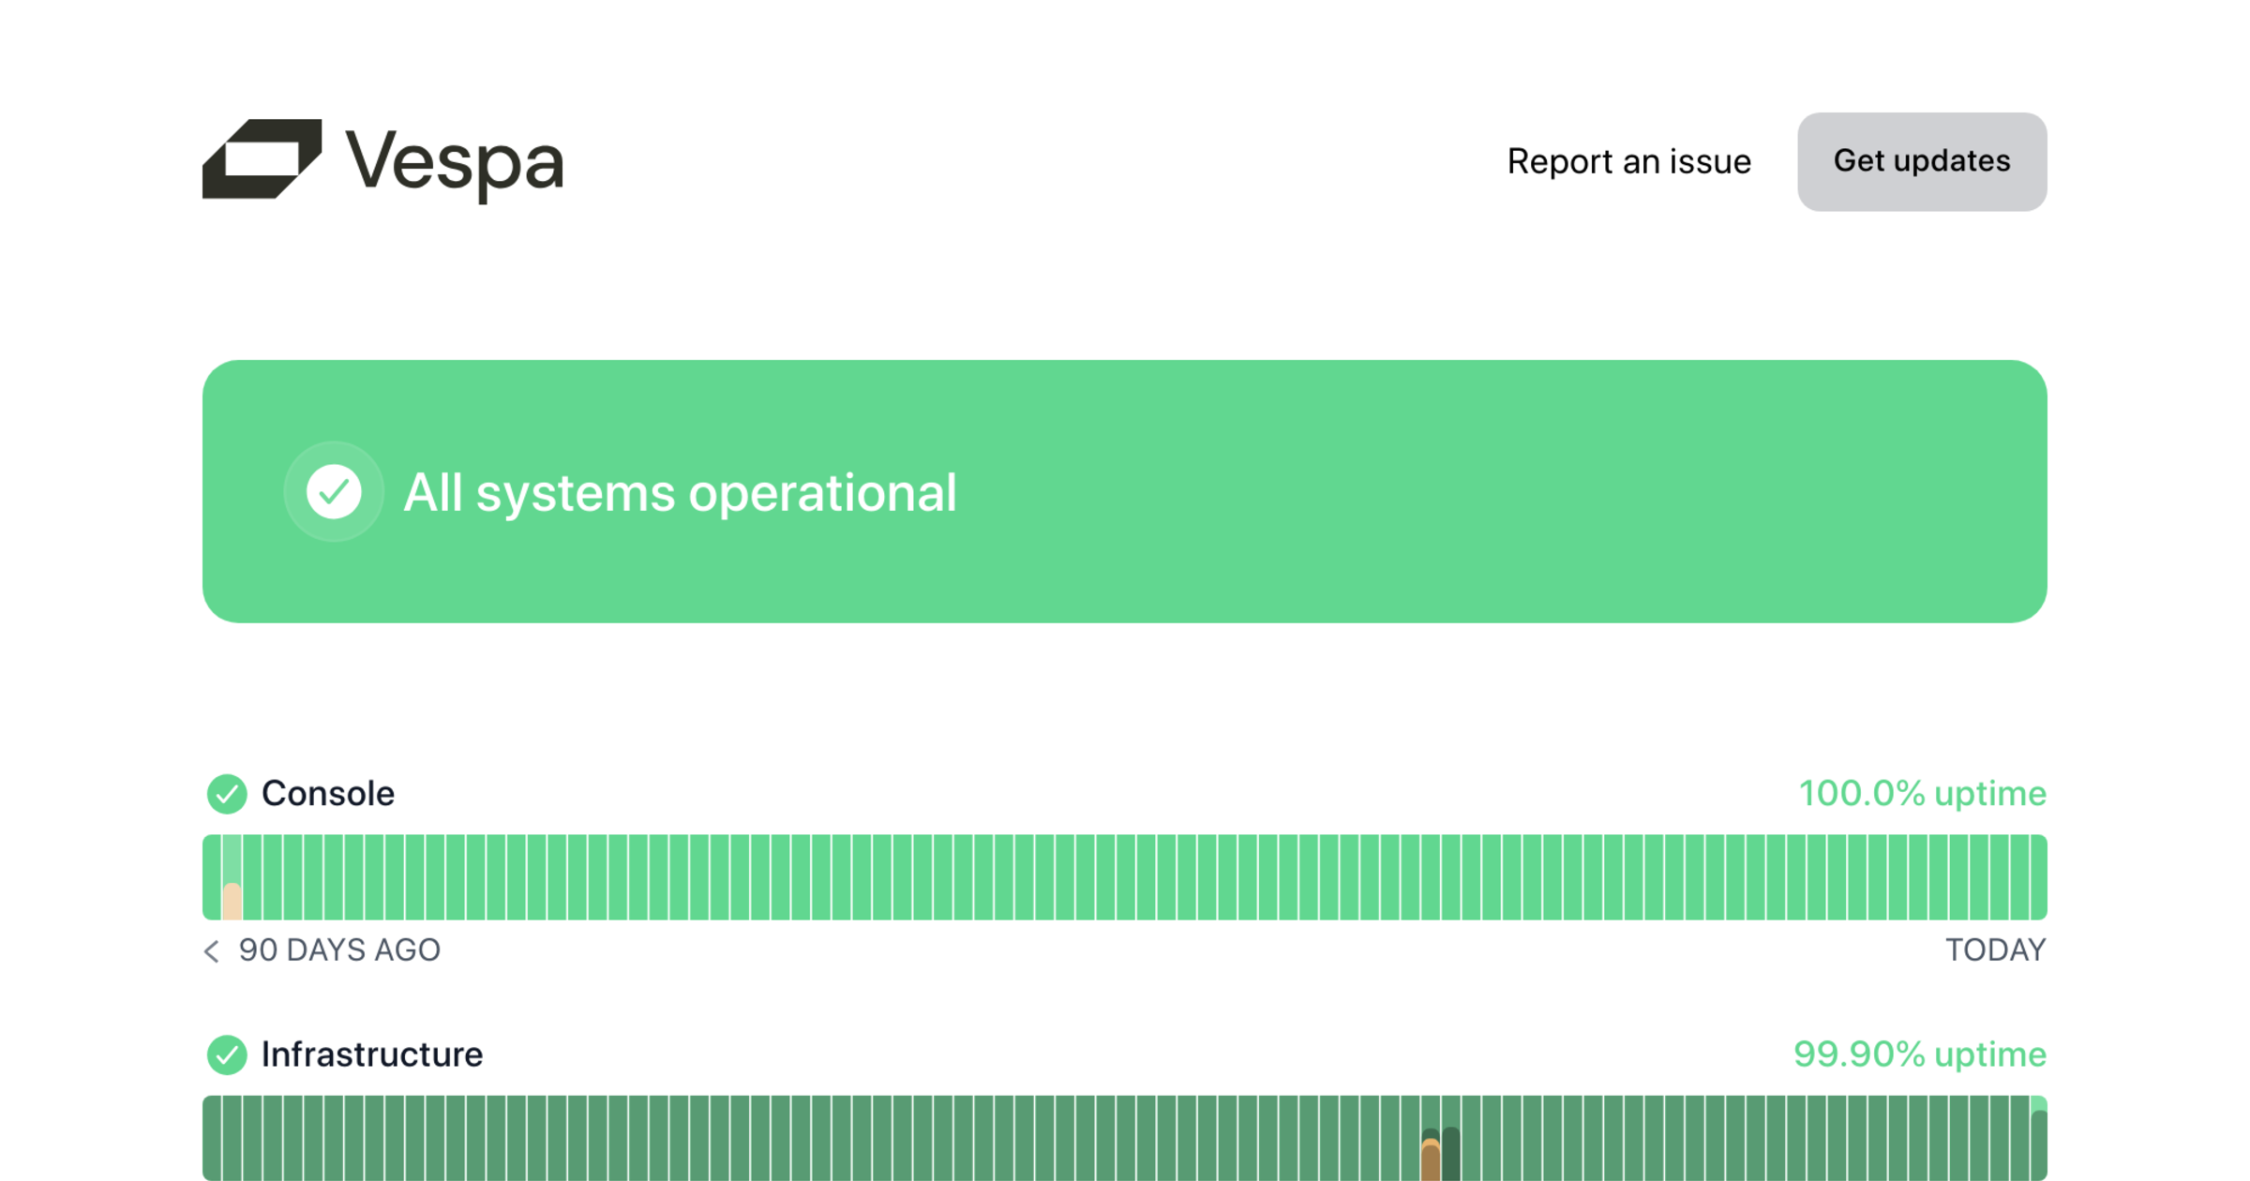Viewport: 2250px width, 1181px height.
Task: Click the TODAY label under Console
Action: (x=1996, y=950)
